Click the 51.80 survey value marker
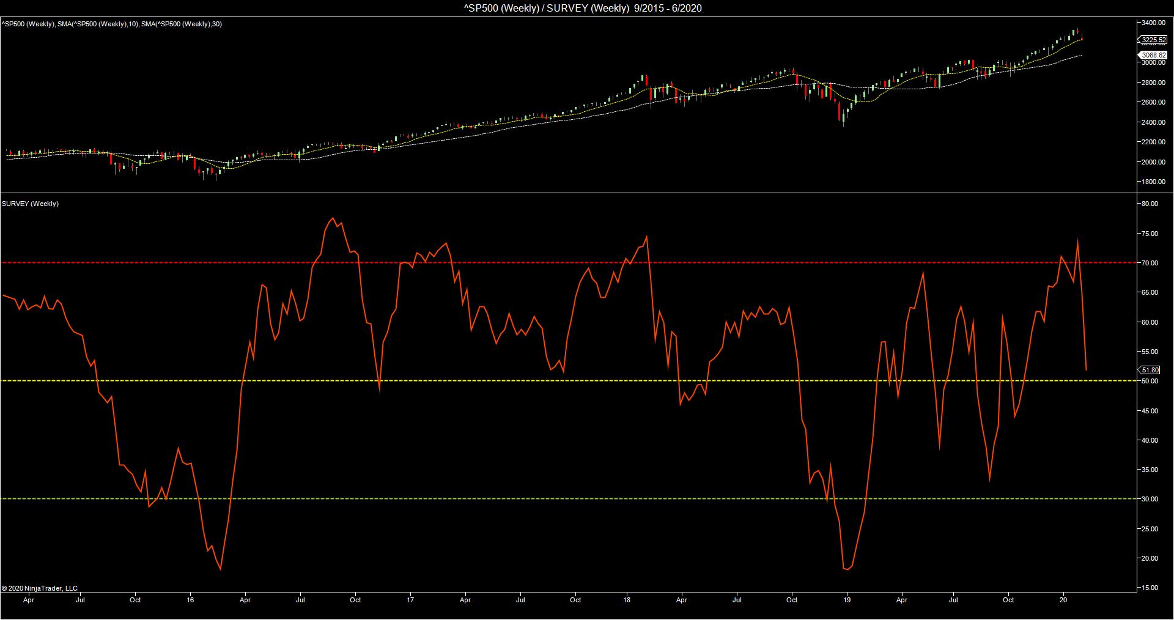 pos(1150,370)
